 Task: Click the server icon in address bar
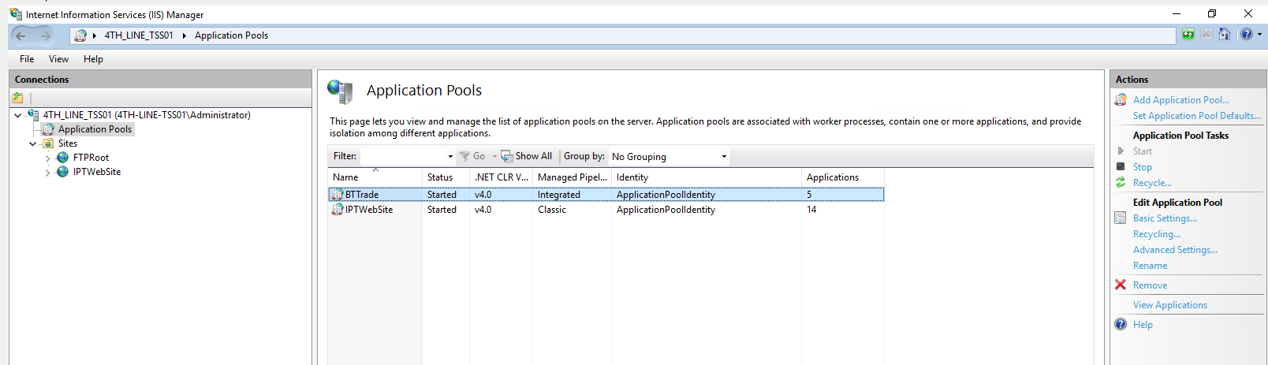80,35
